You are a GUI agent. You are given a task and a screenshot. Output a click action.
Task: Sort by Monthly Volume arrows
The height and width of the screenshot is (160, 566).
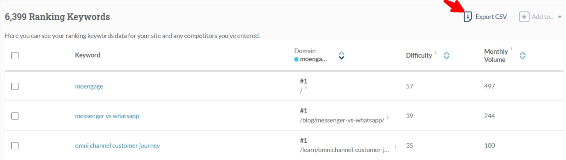522,55
